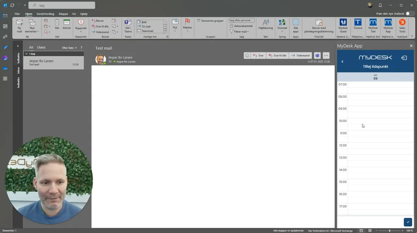The width and height of the screenshot is (417, 233).
Task: Delete the message with Slet
Action: (57, 25)
